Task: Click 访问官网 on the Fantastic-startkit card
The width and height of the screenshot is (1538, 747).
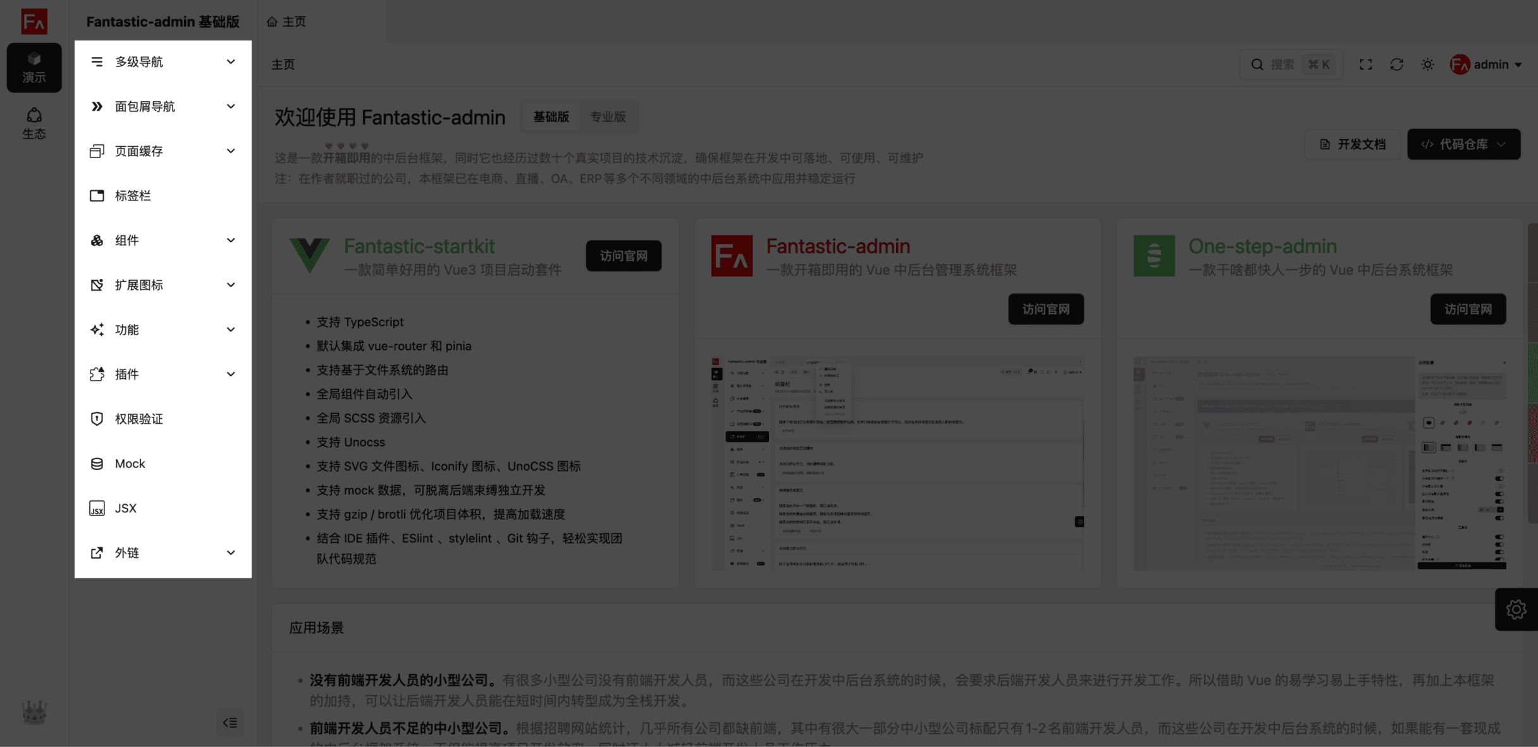Action: point(624,256)
